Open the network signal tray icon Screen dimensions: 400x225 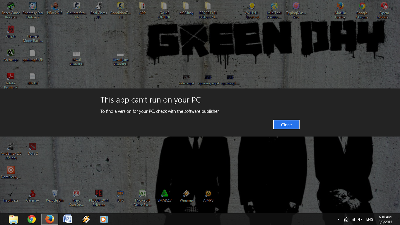353,219
